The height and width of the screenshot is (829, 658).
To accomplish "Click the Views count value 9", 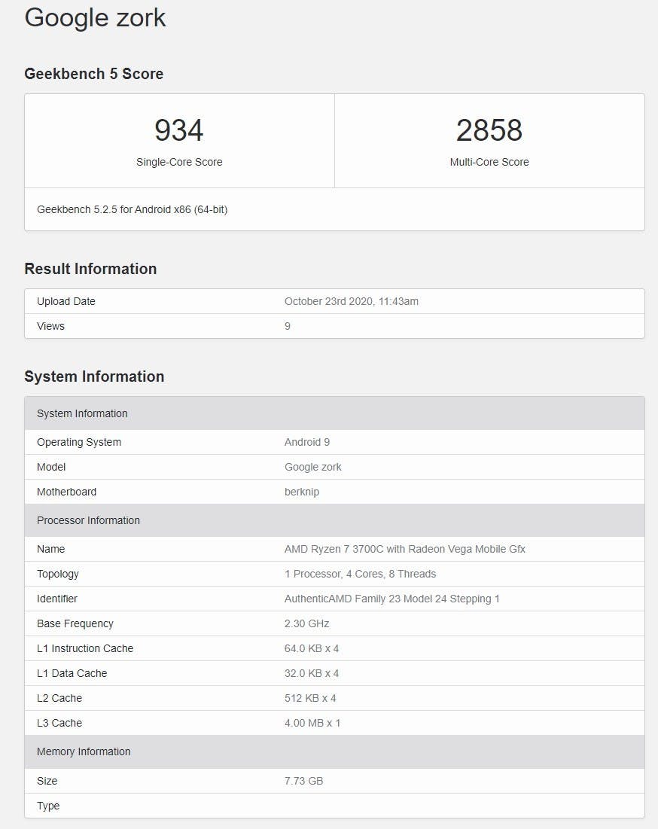I will coord(288,326).
